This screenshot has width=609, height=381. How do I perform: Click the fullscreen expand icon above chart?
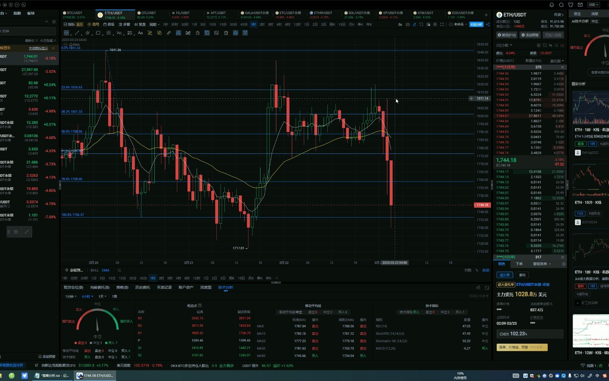point(442,24)
